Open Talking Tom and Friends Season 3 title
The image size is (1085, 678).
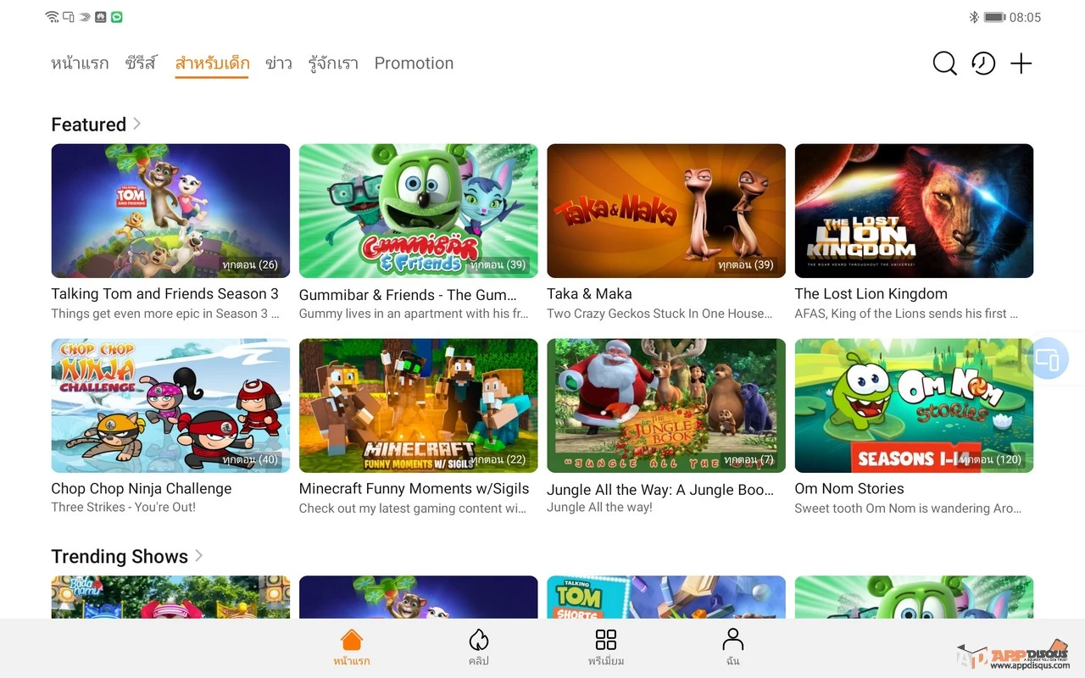click(x=164, y=294)
